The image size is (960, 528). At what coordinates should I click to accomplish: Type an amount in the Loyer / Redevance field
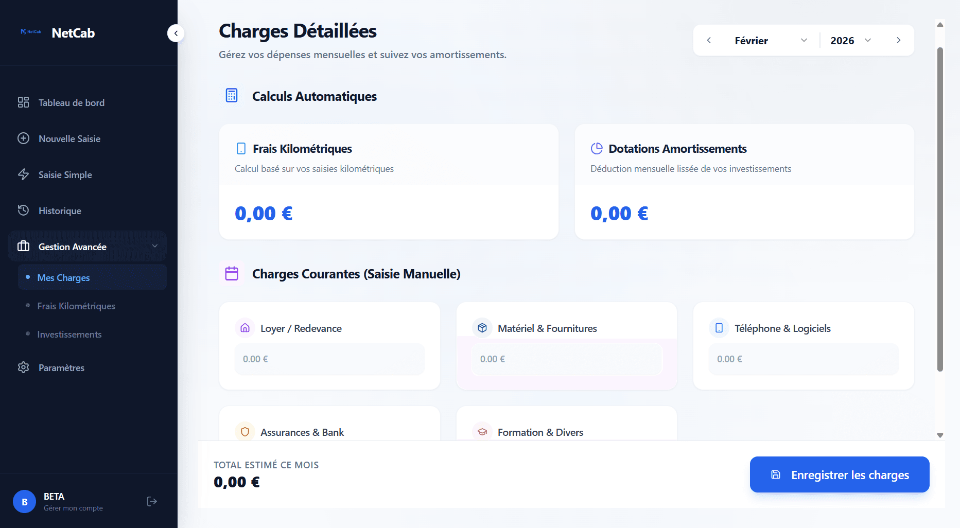pos(329,359)
